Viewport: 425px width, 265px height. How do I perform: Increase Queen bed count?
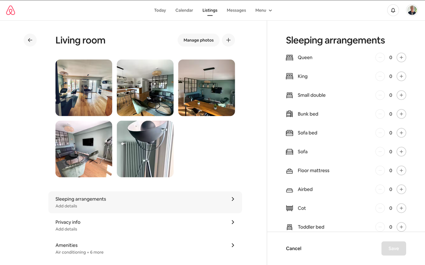click(401, 58)
